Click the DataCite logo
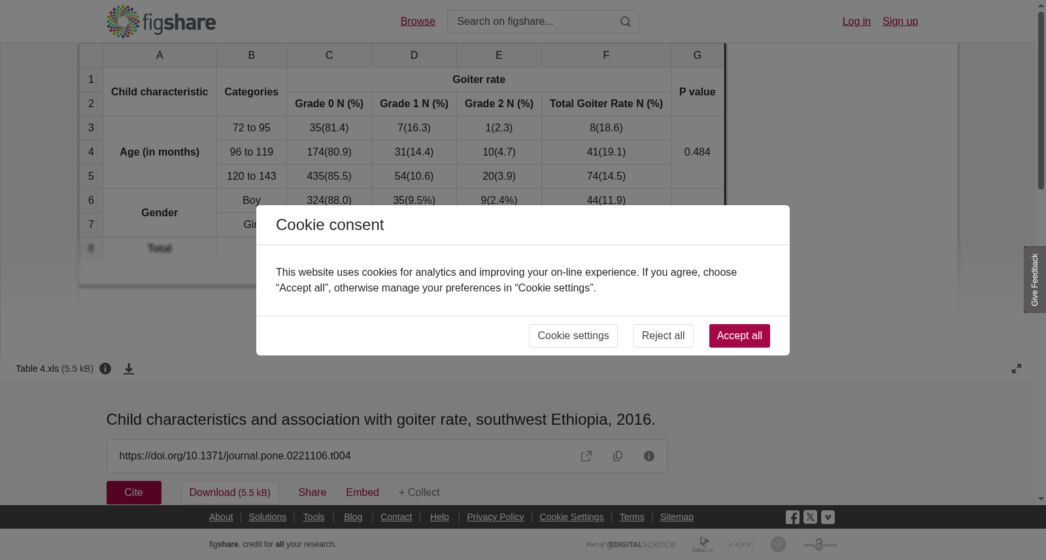Viewport: 1046px width, 560px height. [703, 544]
